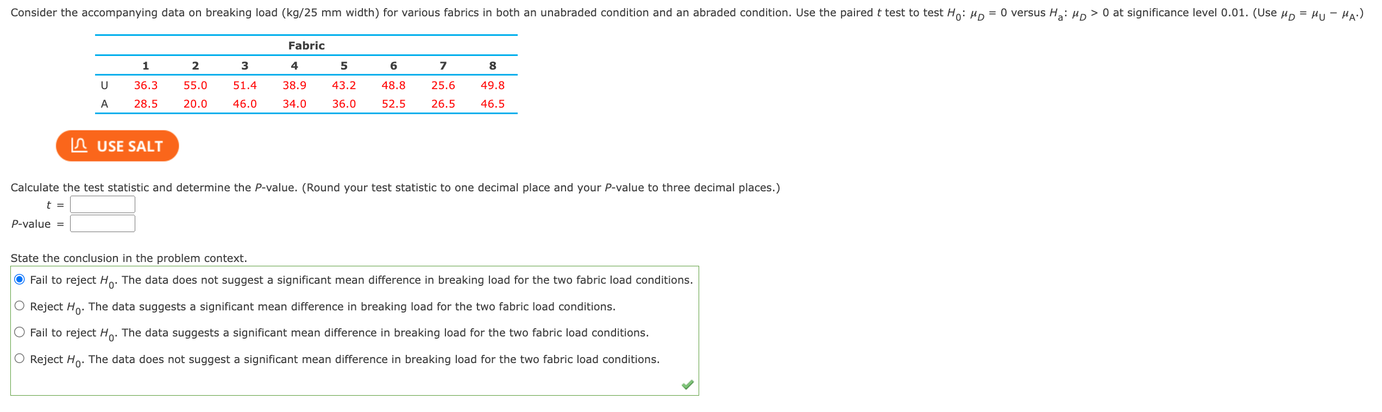Select 'Fail to reject H0. The data does not suggest a significant mean difference'
The image size is (1382, 412).
(20, 279)
